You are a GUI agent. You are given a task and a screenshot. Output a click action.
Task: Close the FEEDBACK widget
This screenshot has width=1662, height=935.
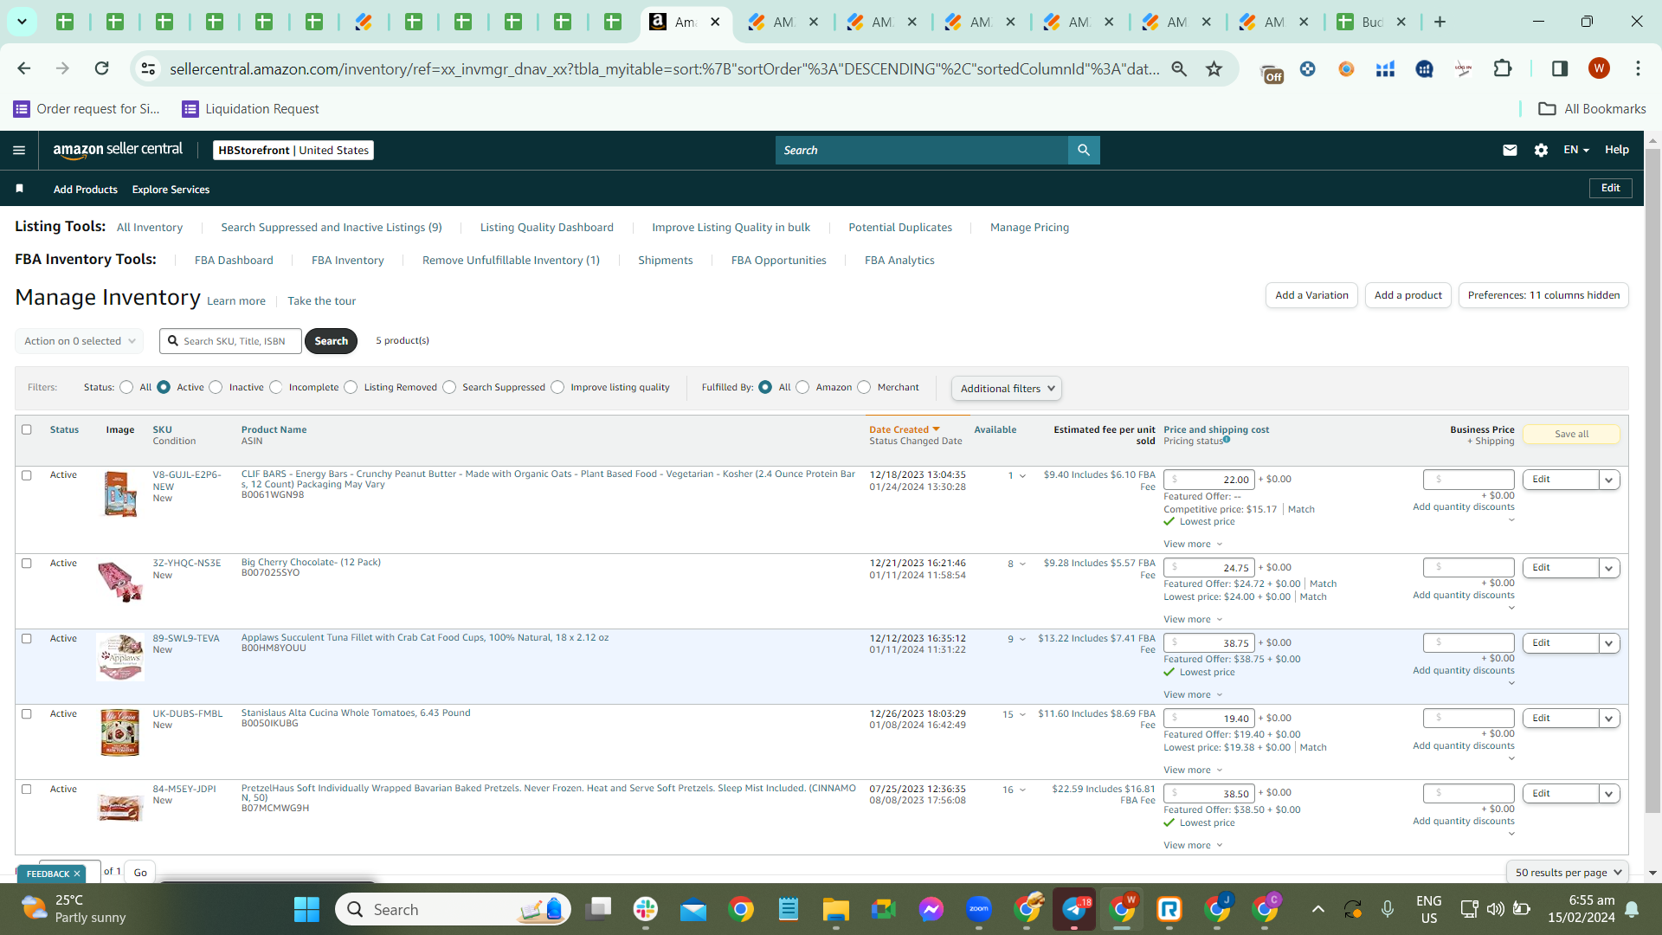(77, 874)
